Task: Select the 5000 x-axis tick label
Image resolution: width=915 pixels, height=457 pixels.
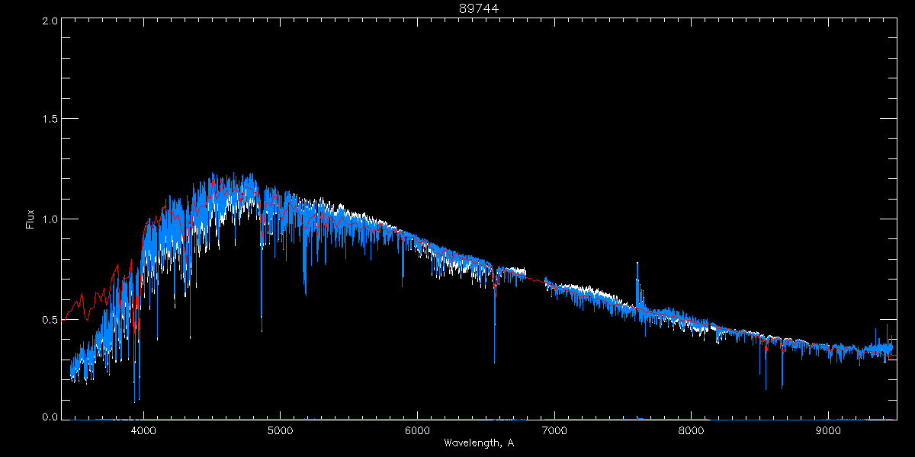Action: point(280,430)
